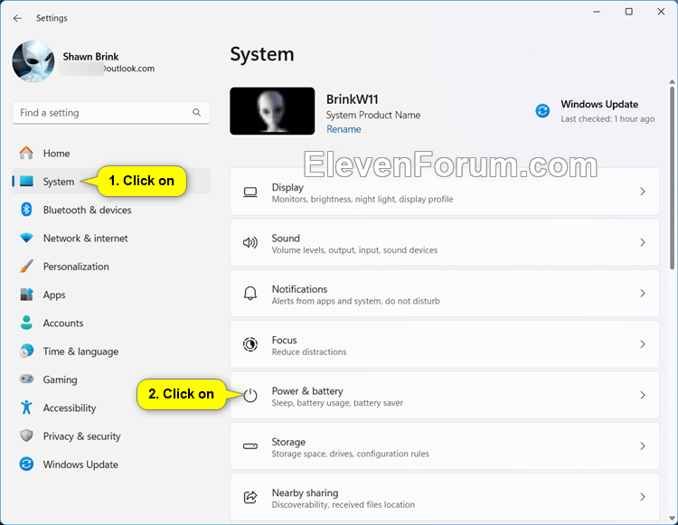Viewport: 678px width, 525px height.
Task: Click Shawn Brink's alien profile avatar
Action: tap(33, 61)
